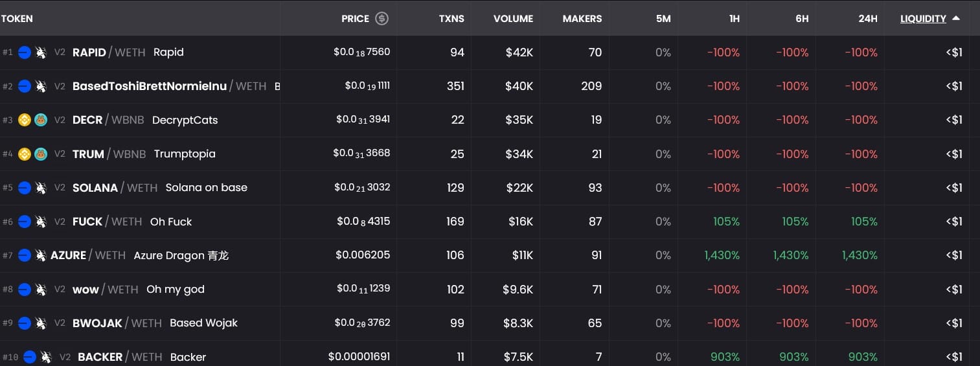Sort by the 24H change column

[x=867, y=19]
